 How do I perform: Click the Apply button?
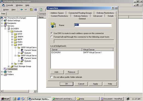click(x=95, y=84)
